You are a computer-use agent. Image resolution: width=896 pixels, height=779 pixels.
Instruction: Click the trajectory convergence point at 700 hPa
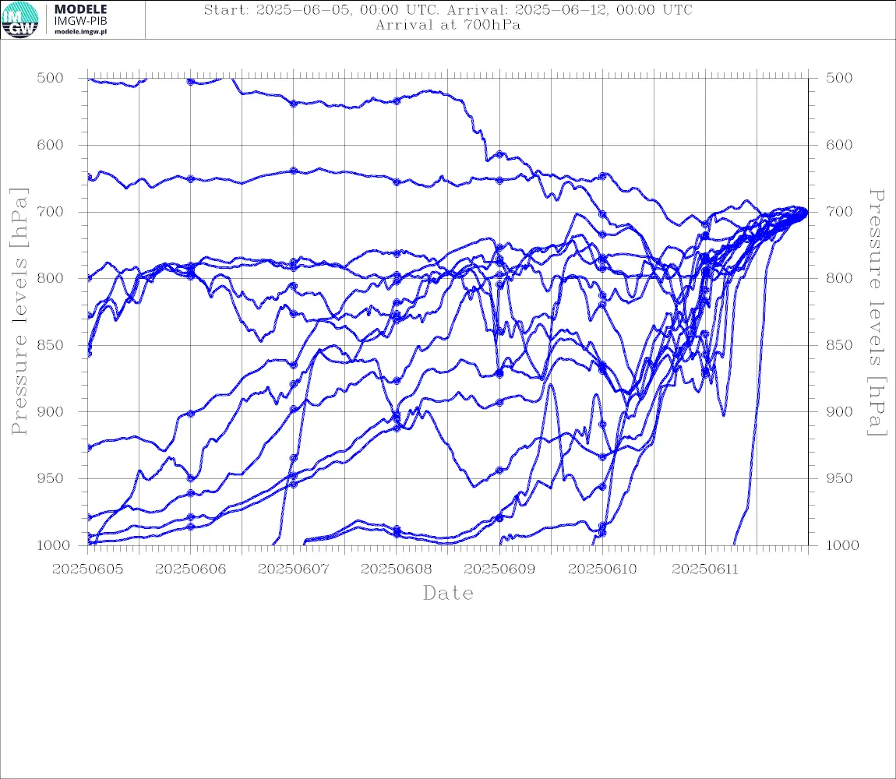[805, 212]
